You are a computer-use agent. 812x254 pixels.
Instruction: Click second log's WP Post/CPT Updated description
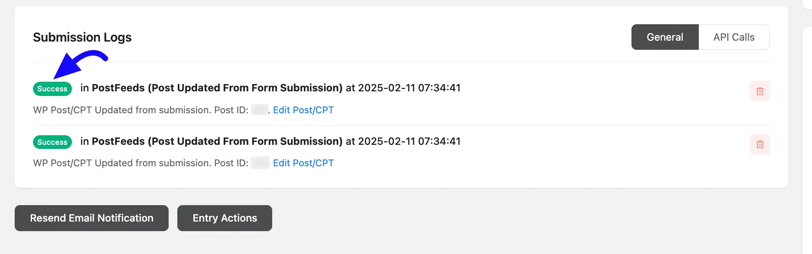pyautogui.click(x=141, y=163)
